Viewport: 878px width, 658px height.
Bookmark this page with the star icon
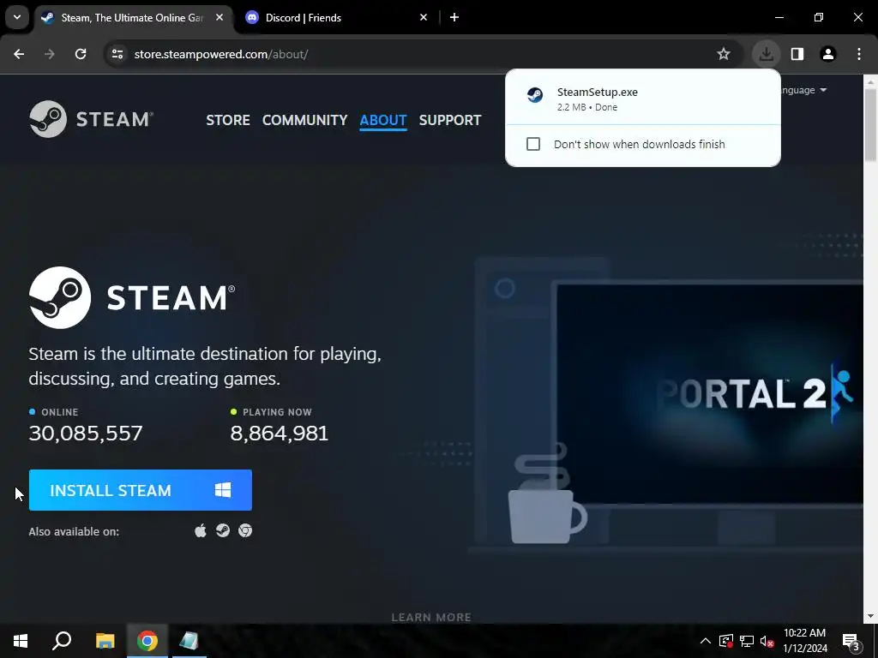coord(724,54)
